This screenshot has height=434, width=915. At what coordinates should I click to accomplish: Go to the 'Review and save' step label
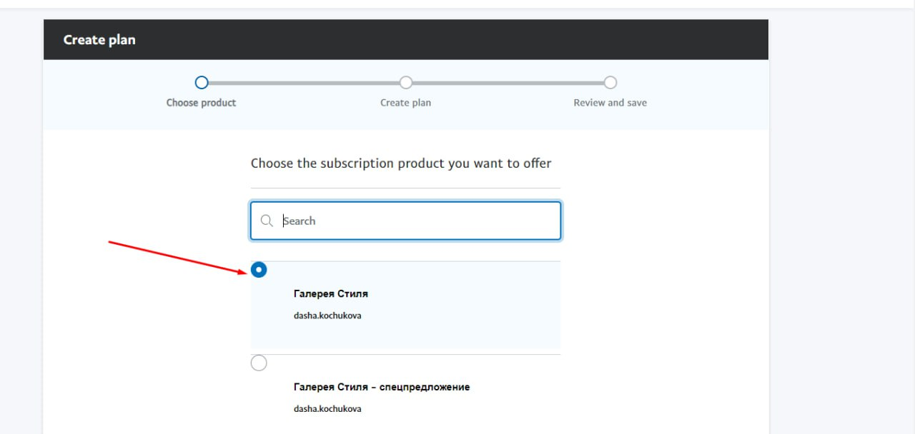[610, 103]
